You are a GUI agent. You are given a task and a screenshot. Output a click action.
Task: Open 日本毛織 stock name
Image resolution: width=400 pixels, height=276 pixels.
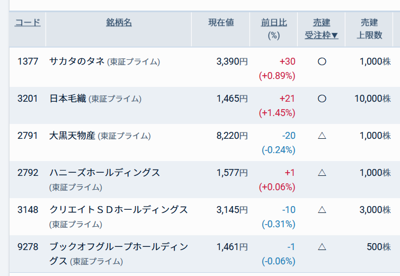click(x=68, y=99)
